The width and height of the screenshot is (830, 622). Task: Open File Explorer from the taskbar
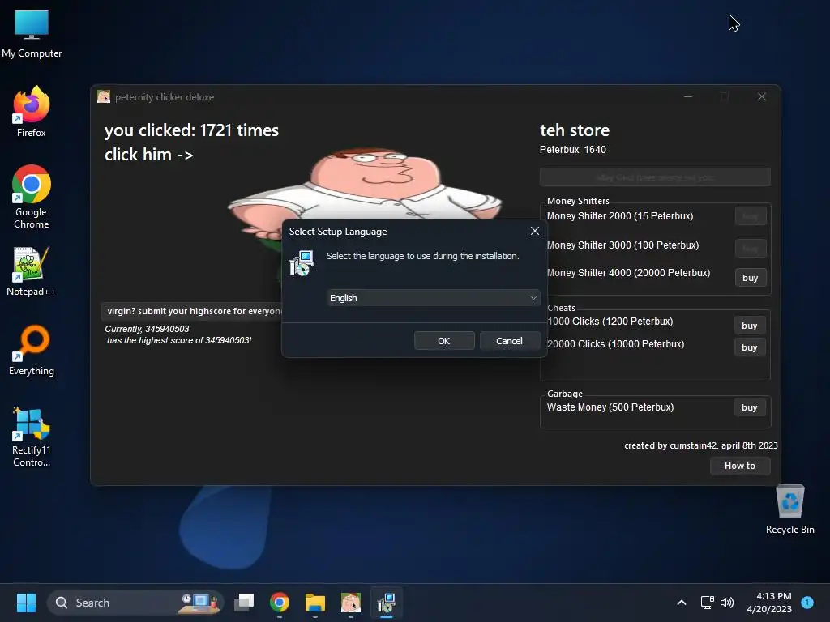pyautogui.click(x=315, y=603)
